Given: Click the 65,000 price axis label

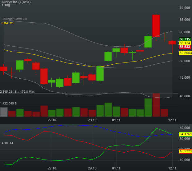Looking at the screenshot, I should coord(185,20).
